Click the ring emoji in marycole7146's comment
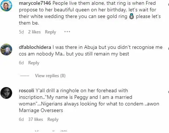 click(x=132, y=17)
